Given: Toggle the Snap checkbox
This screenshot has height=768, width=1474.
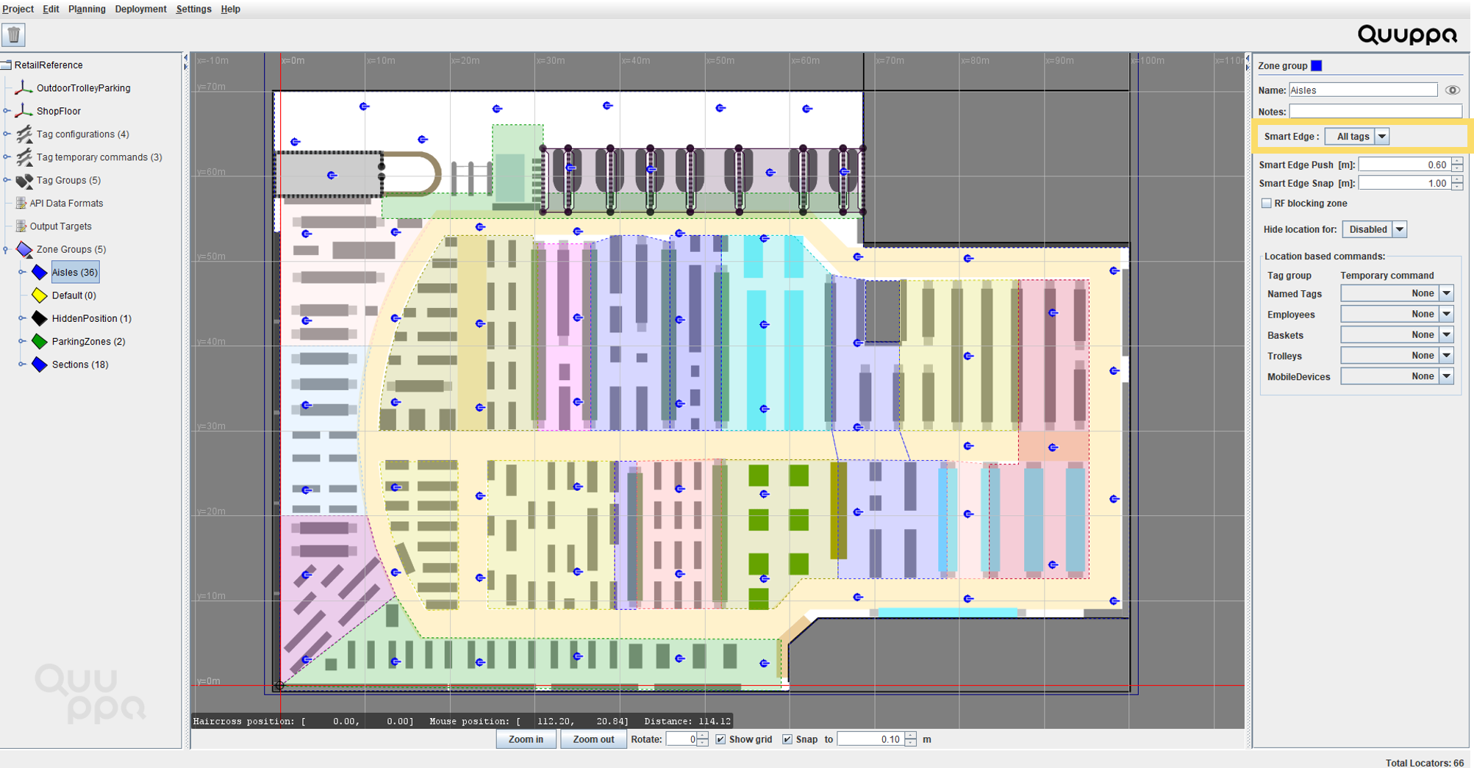Looking at the screenshot, I should [787, 739].
